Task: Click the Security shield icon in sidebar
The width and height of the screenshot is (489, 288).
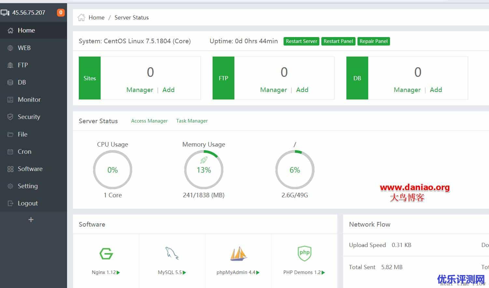Action: [x=10, y=117]
